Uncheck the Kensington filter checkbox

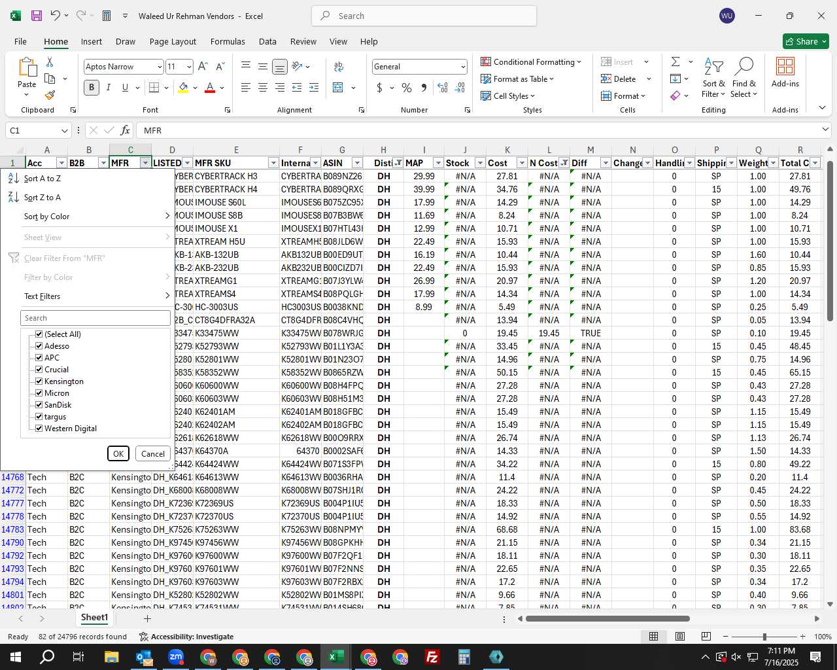39,381
